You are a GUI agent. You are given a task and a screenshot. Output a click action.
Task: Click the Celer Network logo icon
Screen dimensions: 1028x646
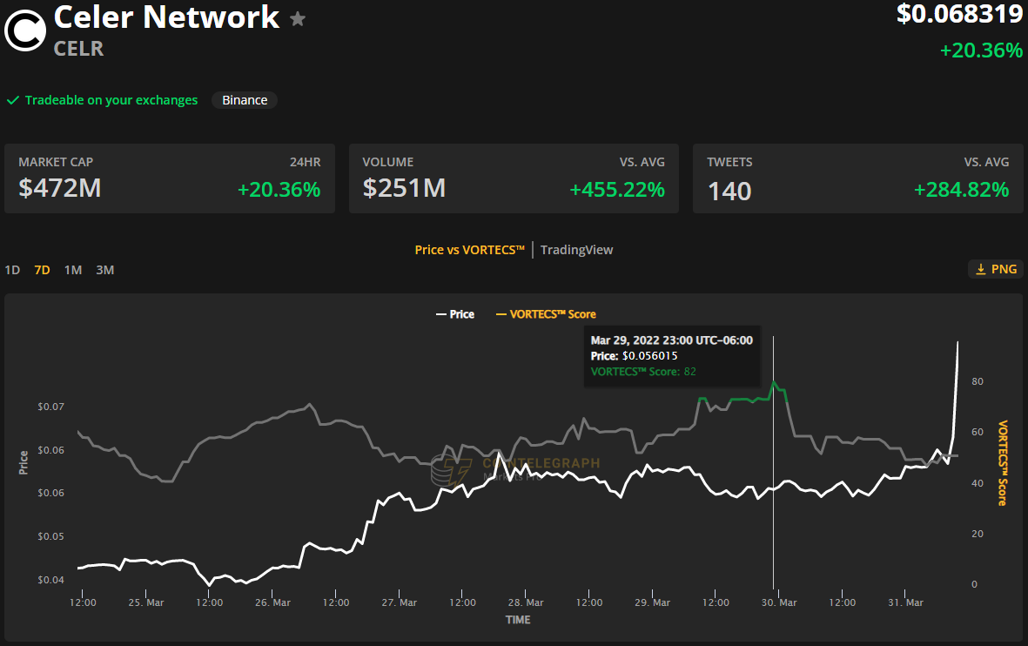point(25,30)
